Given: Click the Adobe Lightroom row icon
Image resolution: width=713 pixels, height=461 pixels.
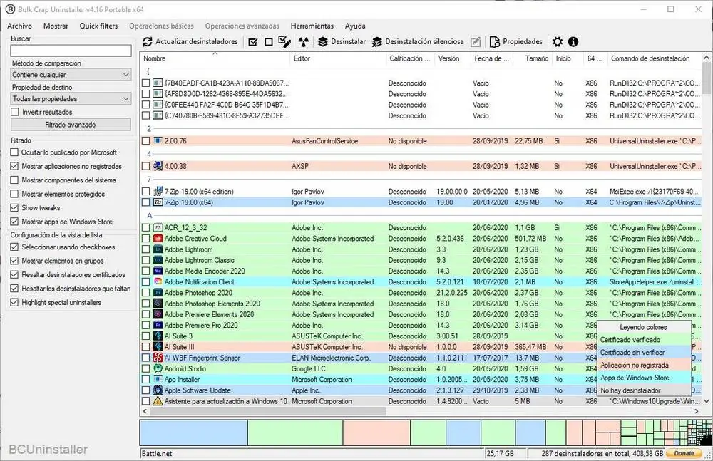Looking at the screenshot, I should pyautogui.click(x=158, y=249).
